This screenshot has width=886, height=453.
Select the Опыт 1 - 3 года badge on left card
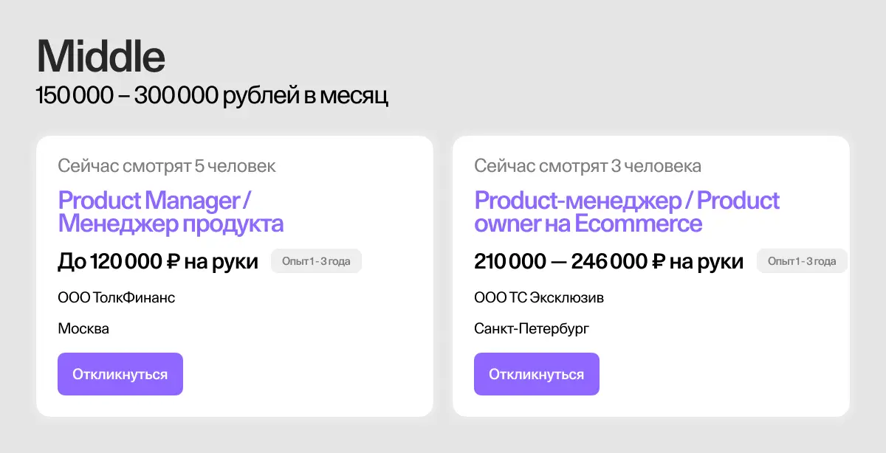316,260
